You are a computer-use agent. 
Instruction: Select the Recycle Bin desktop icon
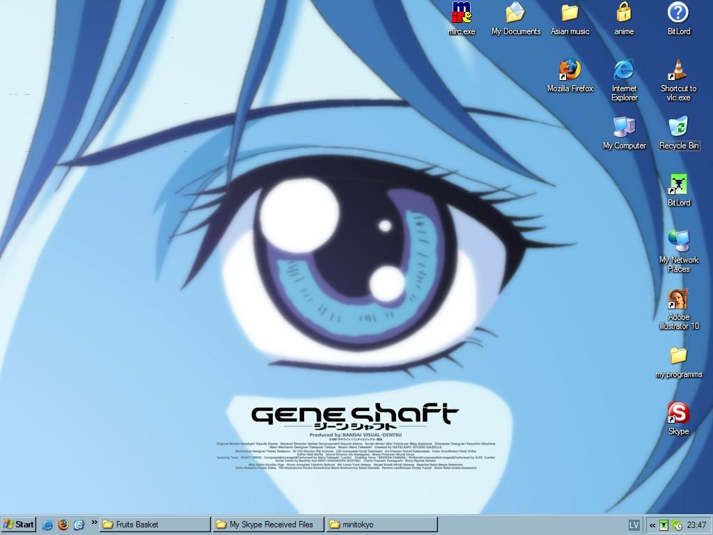click(678, 133)
